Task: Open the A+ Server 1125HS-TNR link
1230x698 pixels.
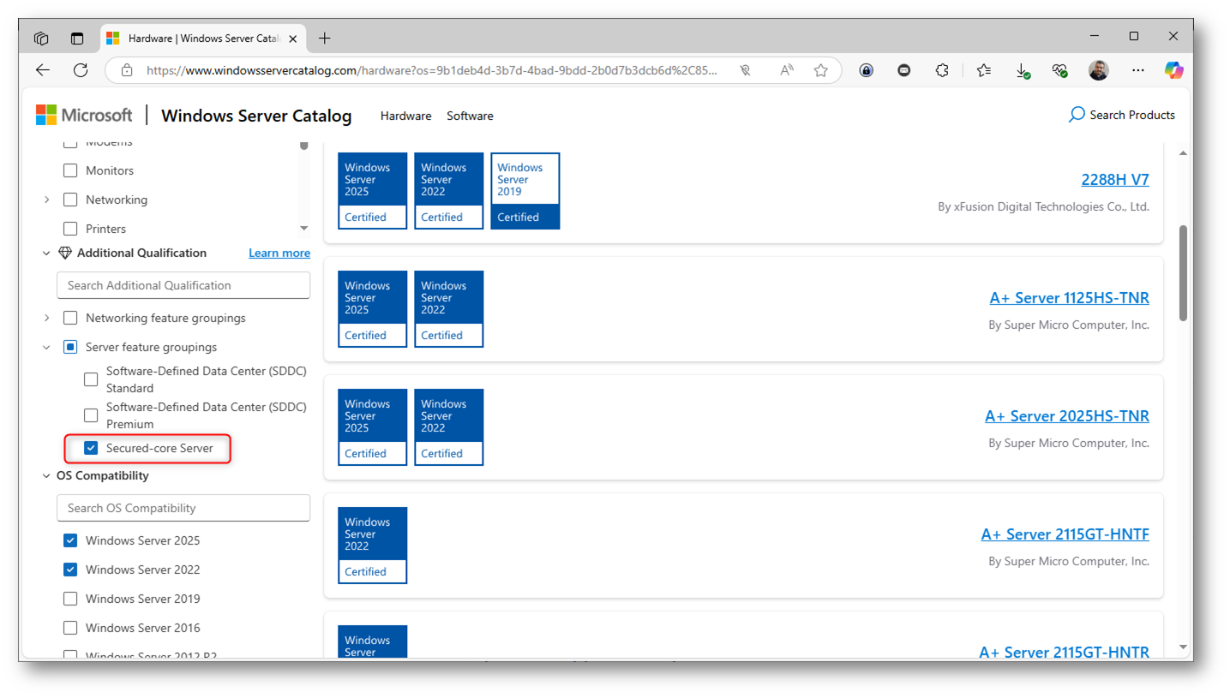Action: (1069, 297)
